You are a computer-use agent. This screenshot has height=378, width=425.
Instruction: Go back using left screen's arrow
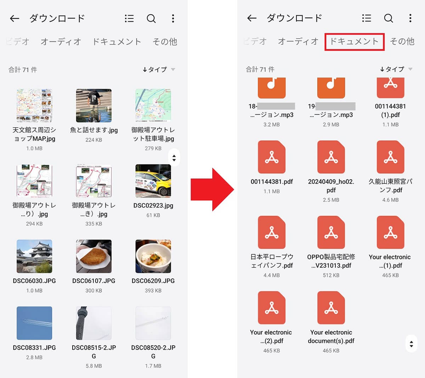(x=15, y=18)
